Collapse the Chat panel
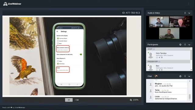The image size is (195, 110). 189,76
